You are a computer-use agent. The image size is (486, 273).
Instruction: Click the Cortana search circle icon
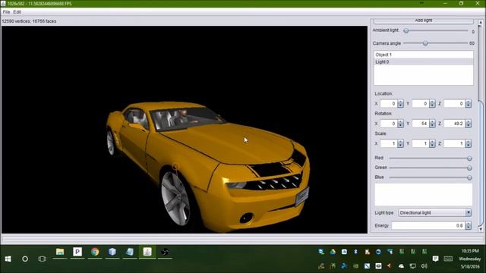click(x=25, y=259)
